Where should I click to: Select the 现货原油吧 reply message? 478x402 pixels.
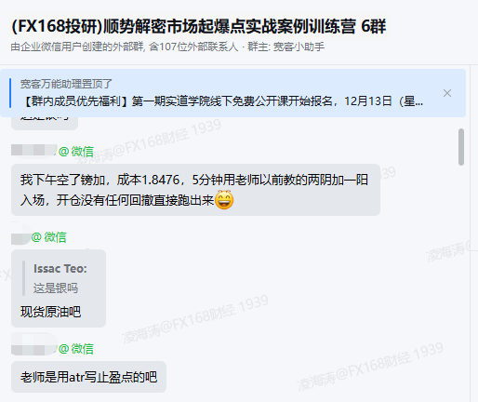coord(59,288)
